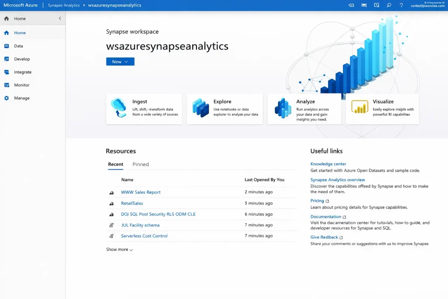
Task: Open the Knowledge center link
Action: click(328, 164)
